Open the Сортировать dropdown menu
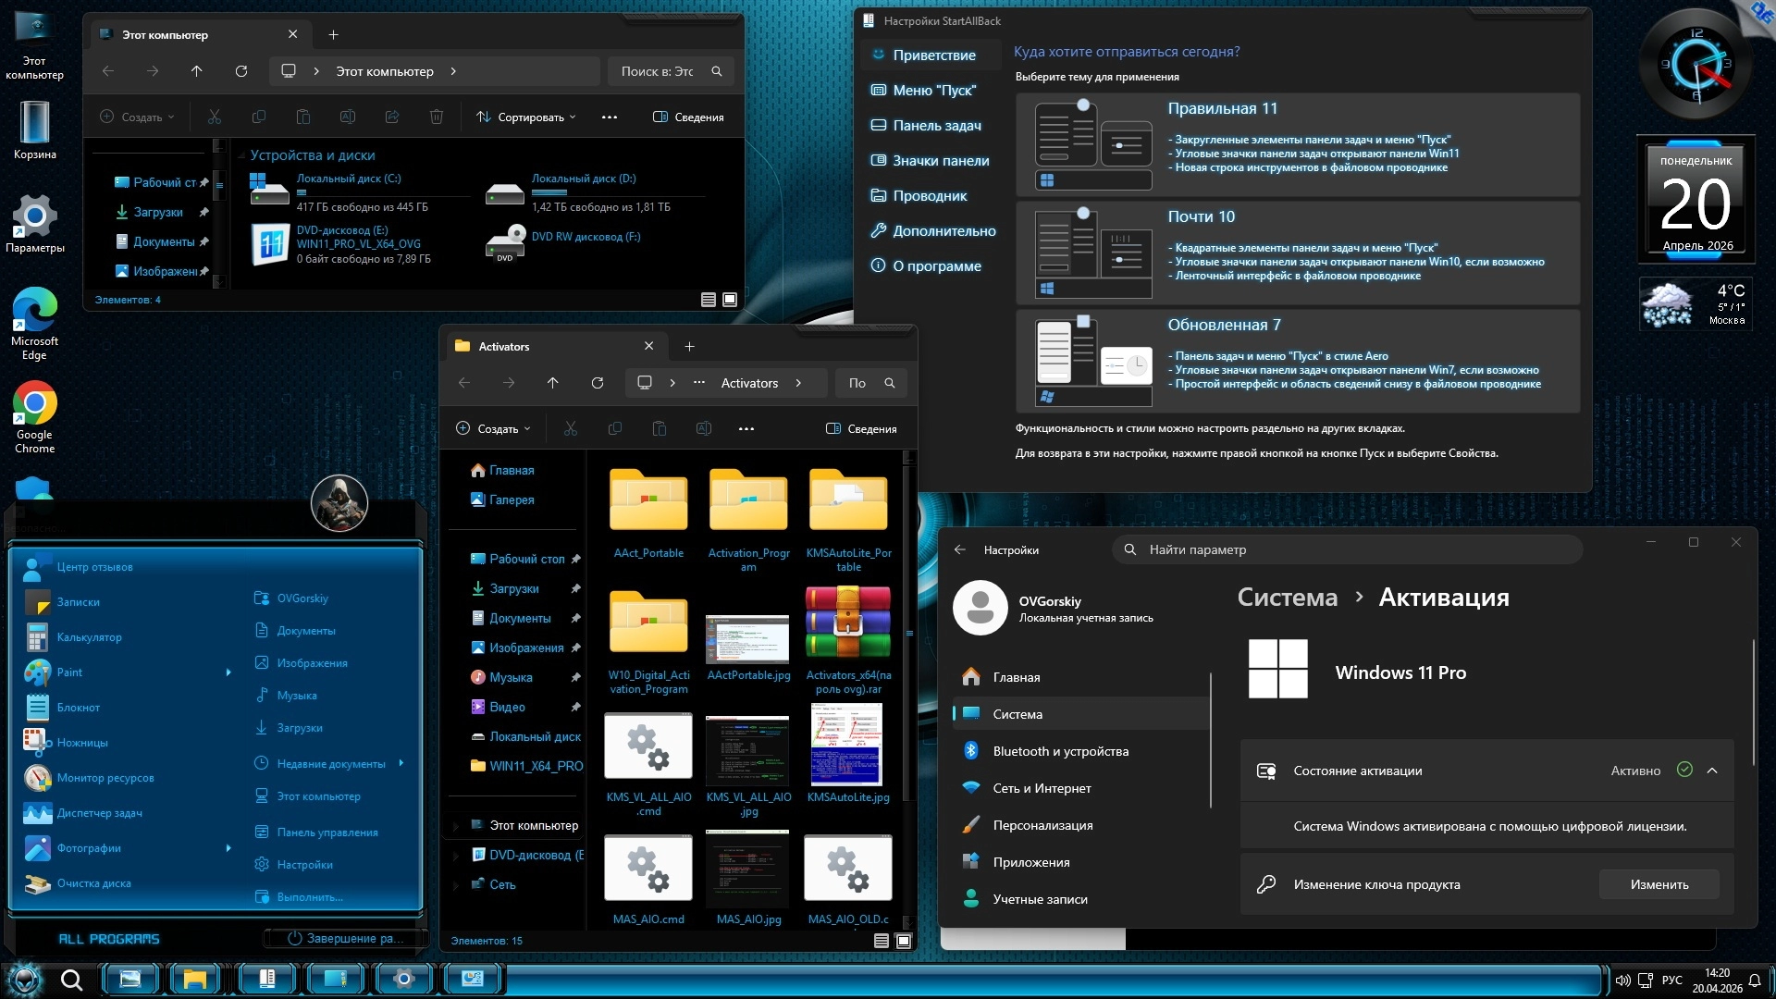 [527, 117]
